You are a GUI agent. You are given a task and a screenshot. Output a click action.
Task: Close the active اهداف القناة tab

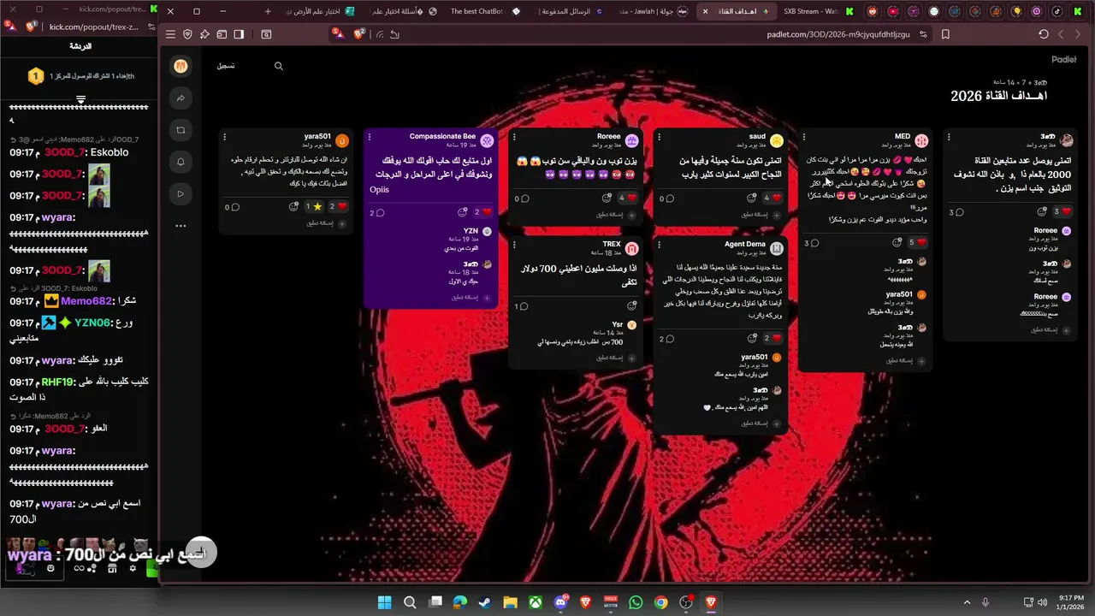(x=705, y=11)
